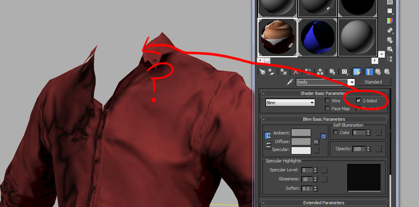Click Put Material to Scene icon
The height and width of the screenshot is (207, 419).
(x=271, y=72)
